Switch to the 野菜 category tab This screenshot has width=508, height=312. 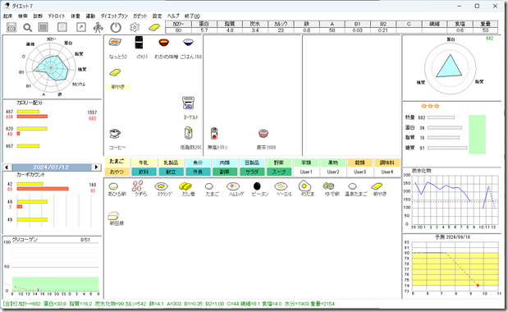(x=279, y=163)
